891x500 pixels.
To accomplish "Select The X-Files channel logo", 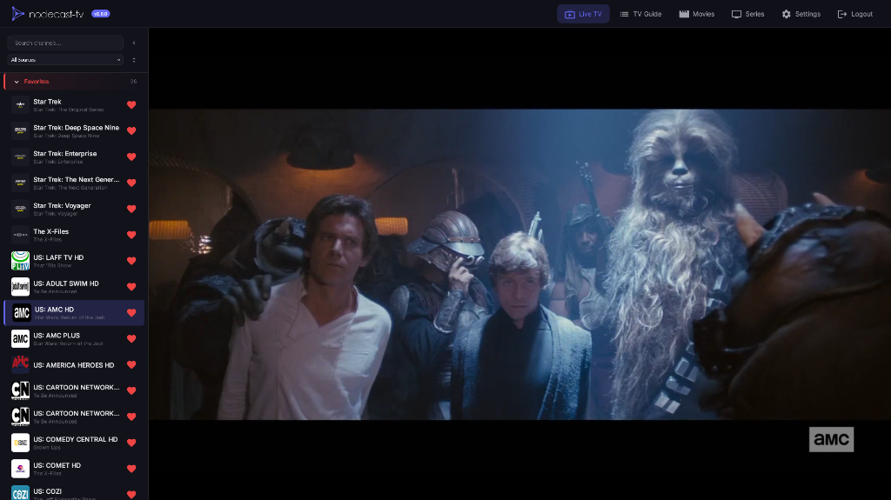I will [x=21, y=235].
